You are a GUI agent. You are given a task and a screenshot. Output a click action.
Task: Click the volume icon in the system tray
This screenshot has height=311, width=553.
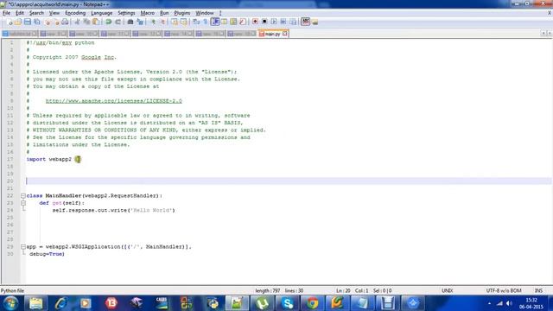coord(509,303)
